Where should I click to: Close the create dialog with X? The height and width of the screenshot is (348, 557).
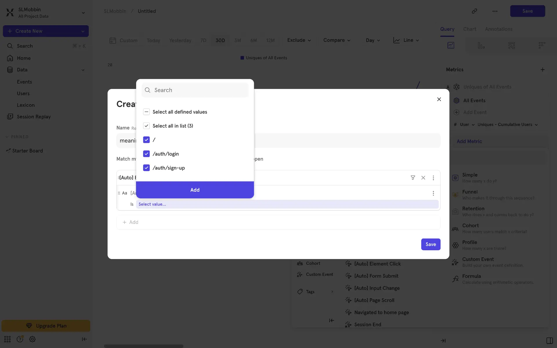tap(439, 99)
